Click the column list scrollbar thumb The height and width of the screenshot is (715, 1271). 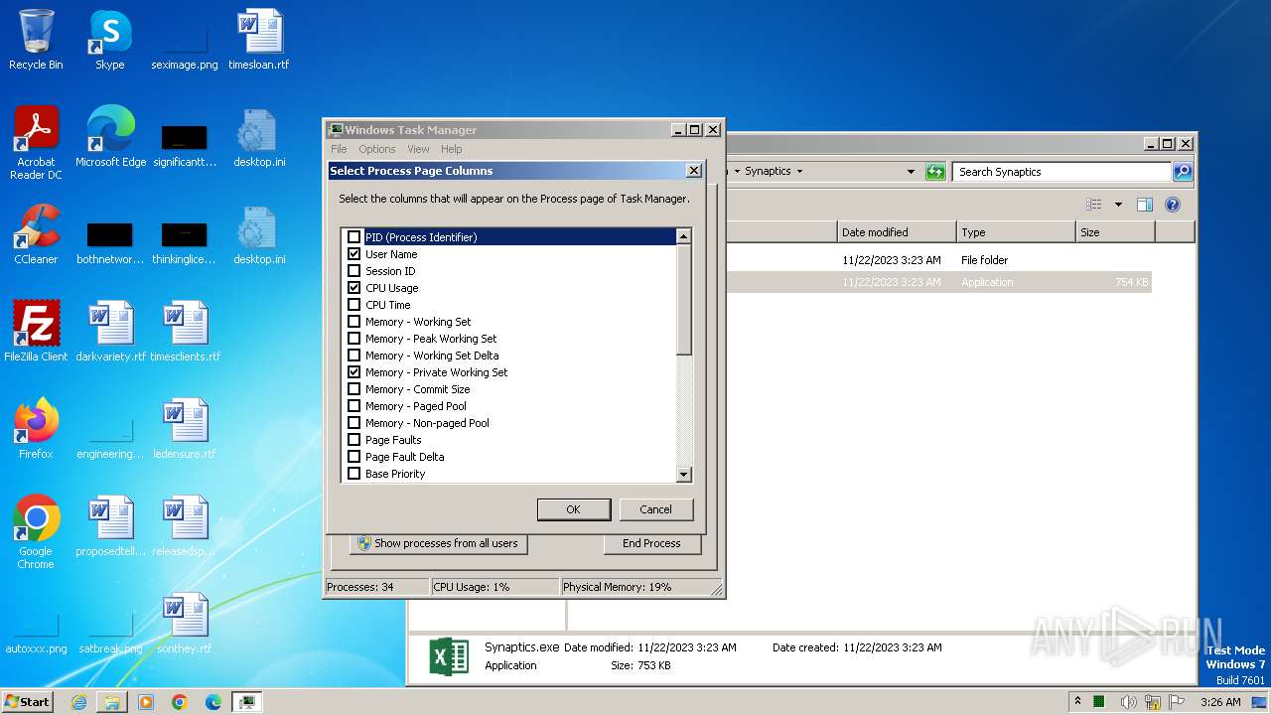[x=683, y=299]
